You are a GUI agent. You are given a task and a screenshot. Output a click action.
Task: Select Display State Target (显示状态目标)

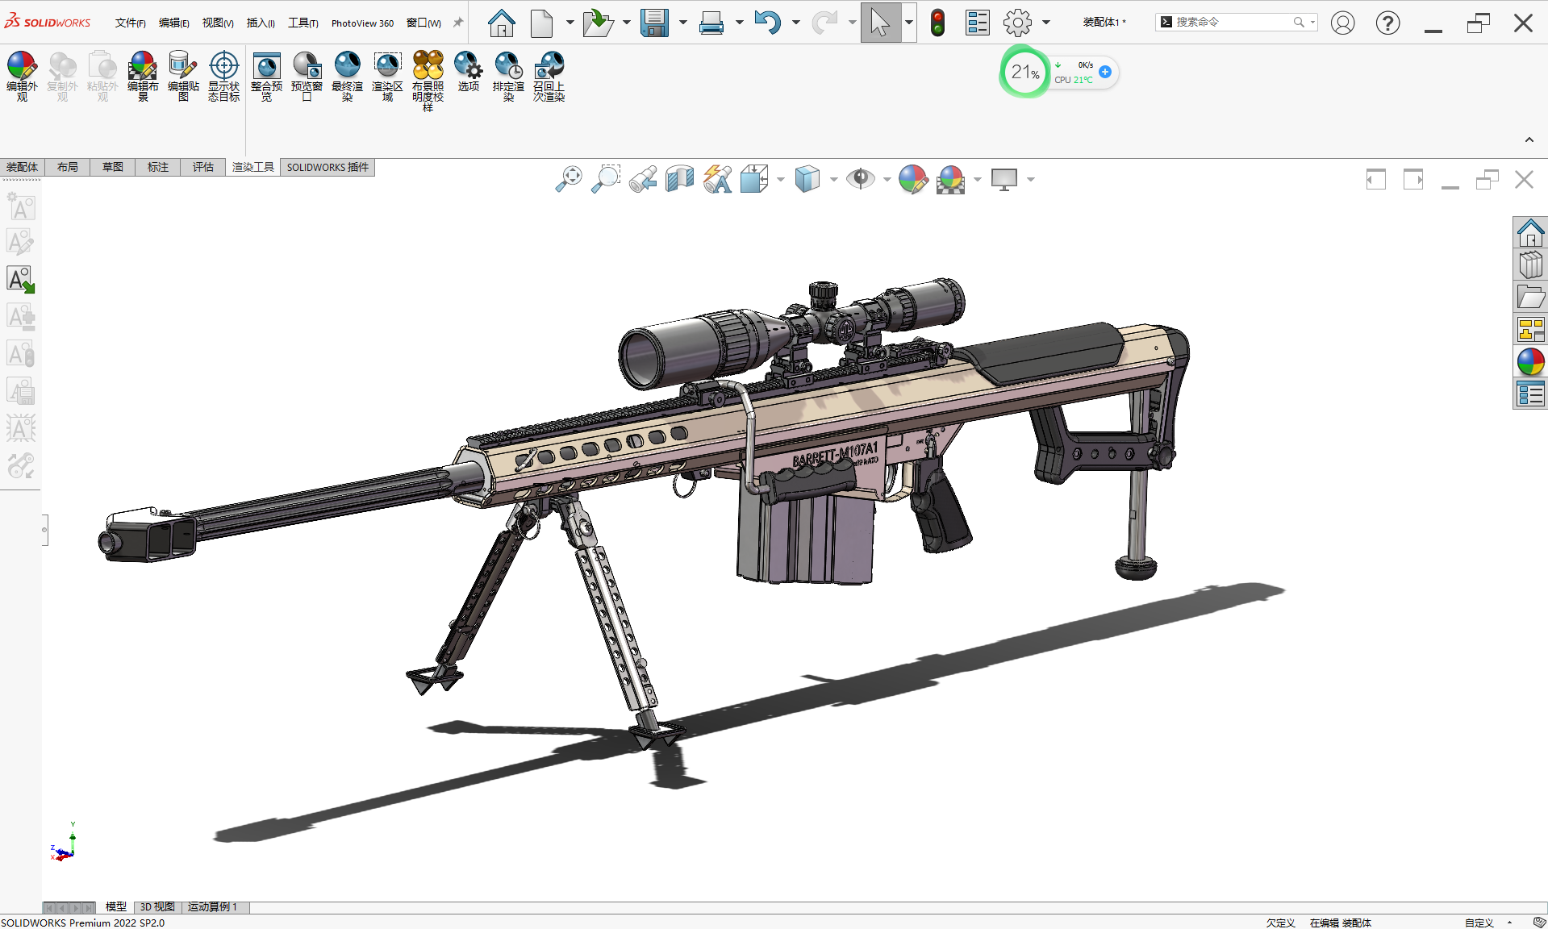[x=223, y=76]
